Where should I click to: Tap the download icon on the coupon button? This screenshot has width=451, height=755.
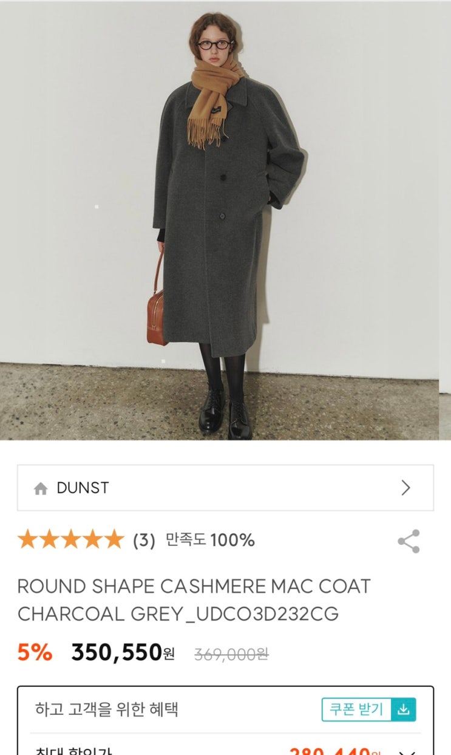(x=404, y=709)
